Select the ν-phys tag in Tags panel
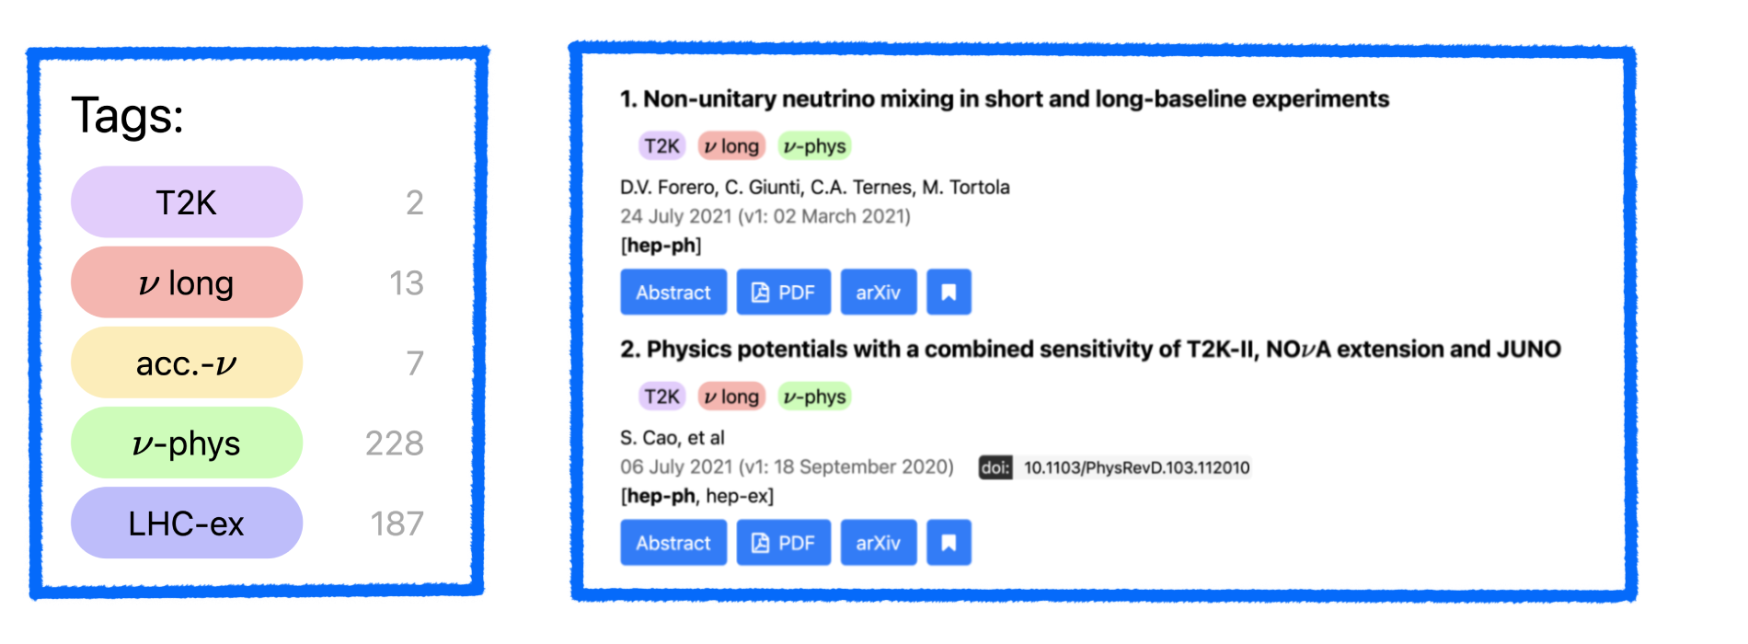 187,443
